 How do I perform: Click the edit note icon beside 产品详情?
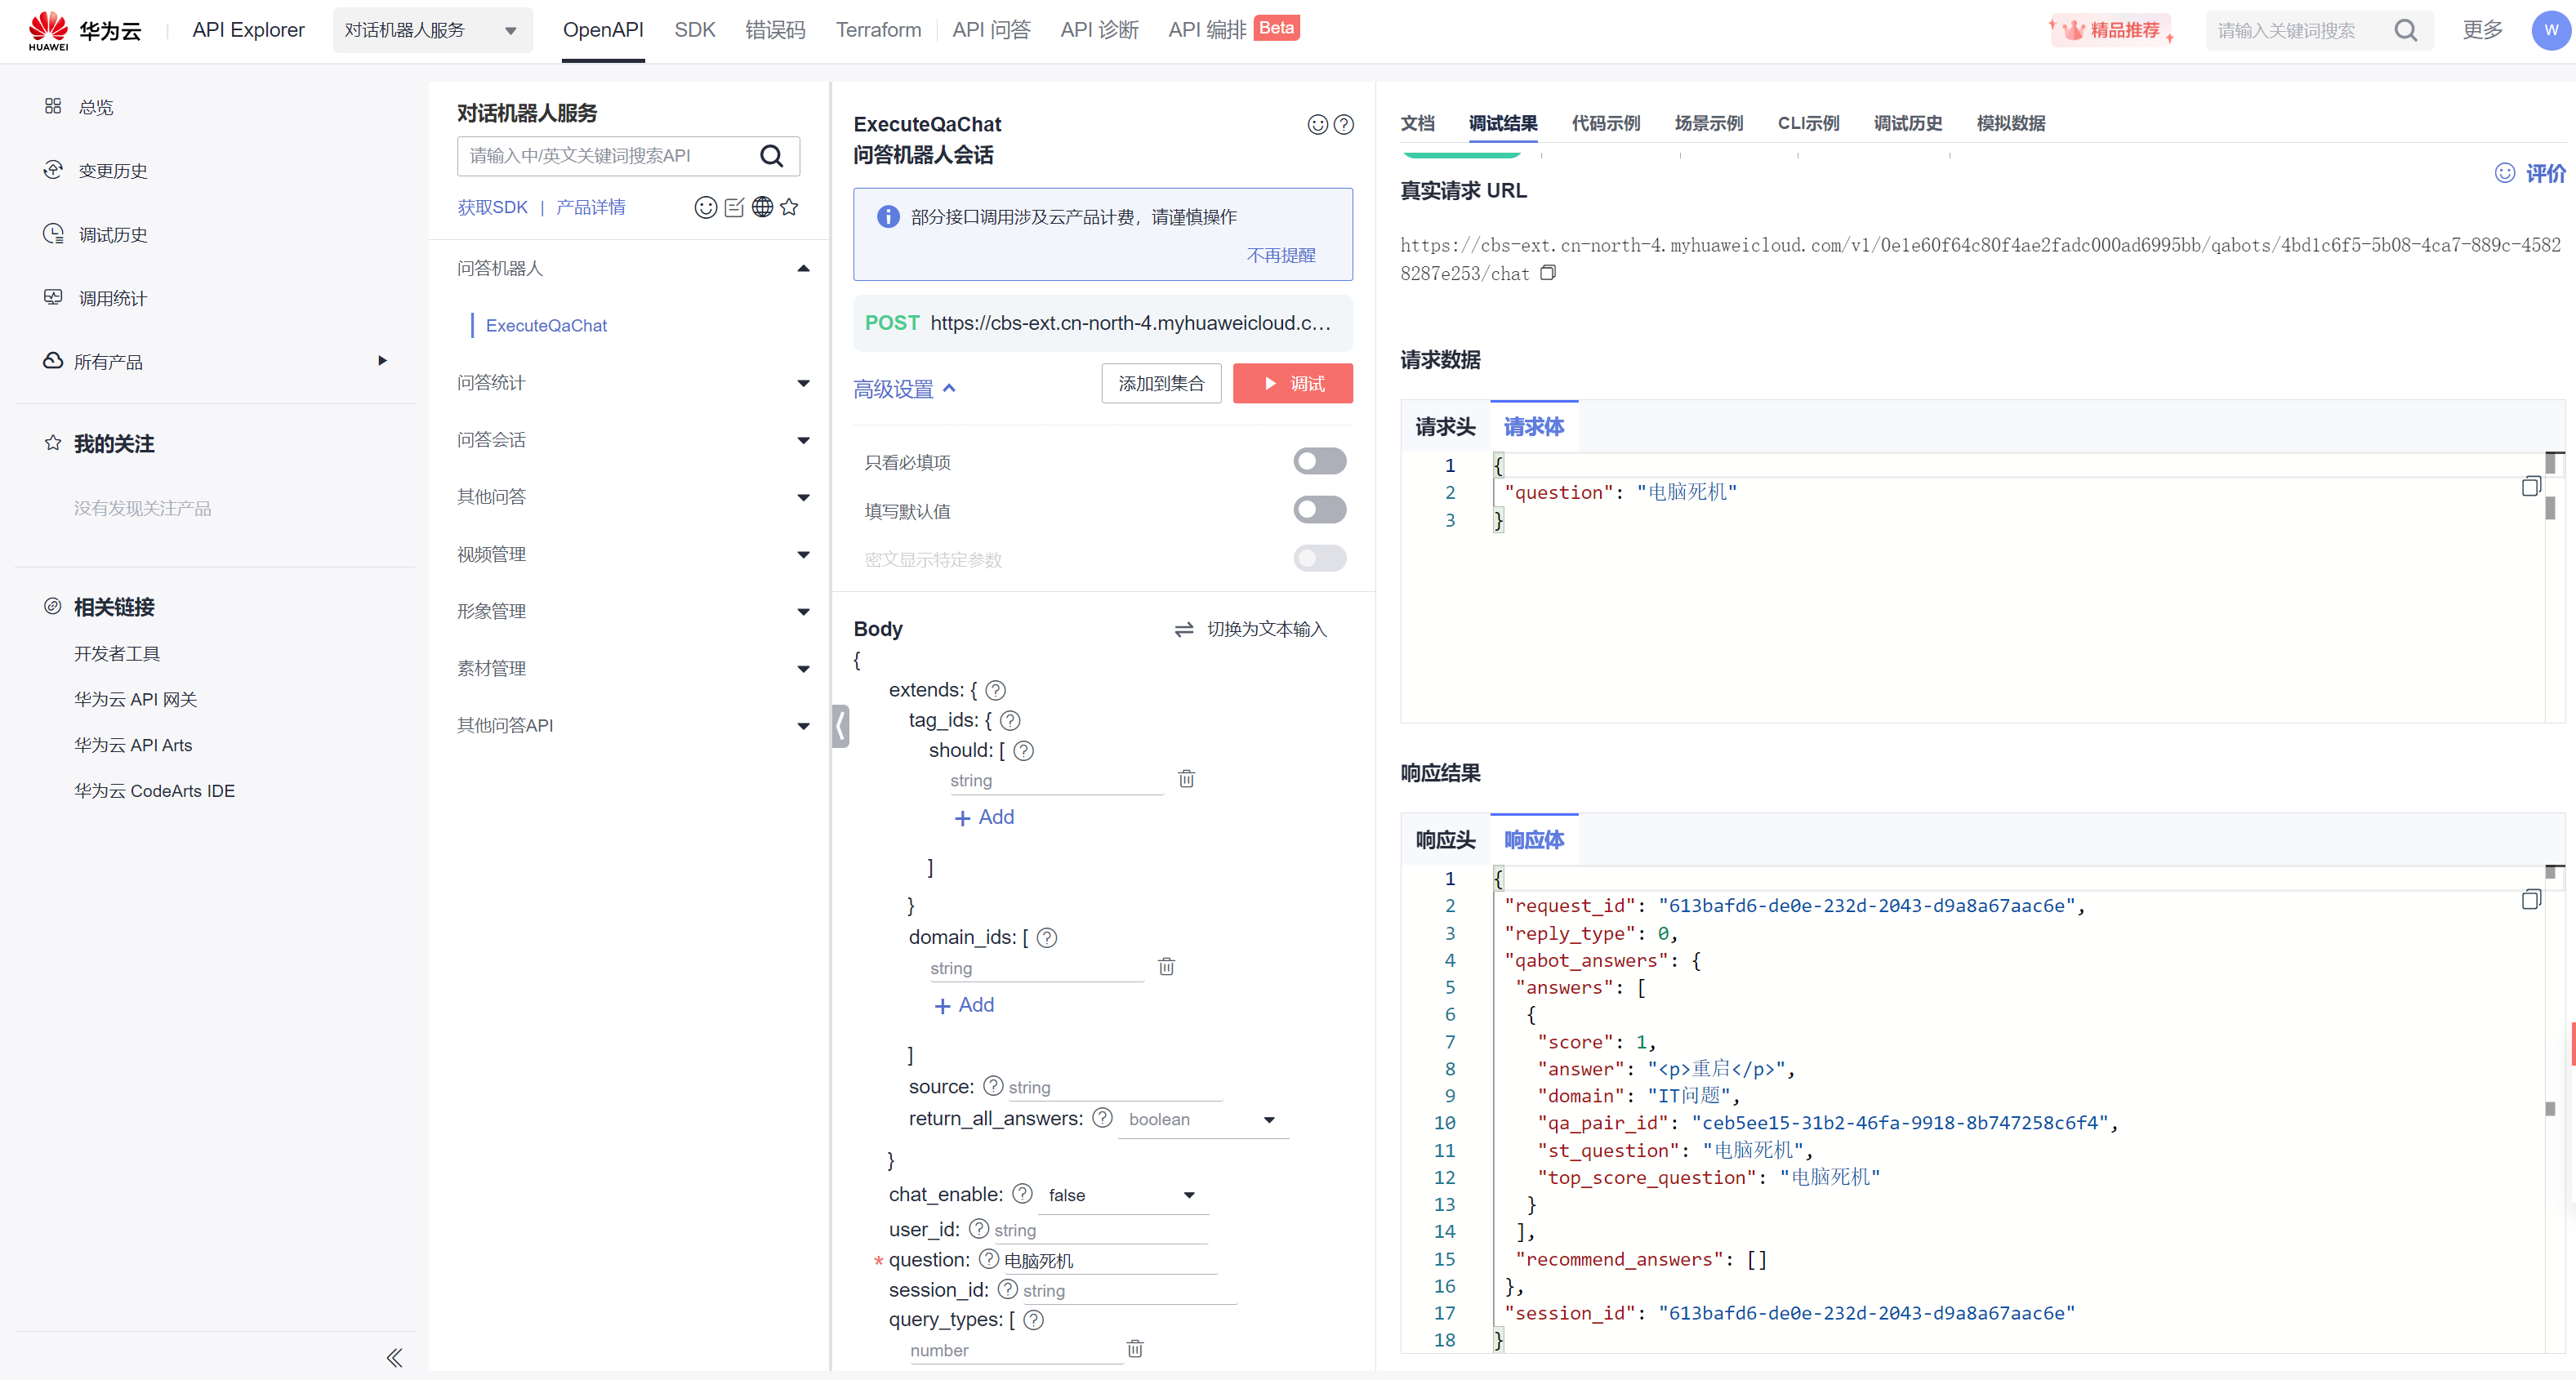click(734, 207)
